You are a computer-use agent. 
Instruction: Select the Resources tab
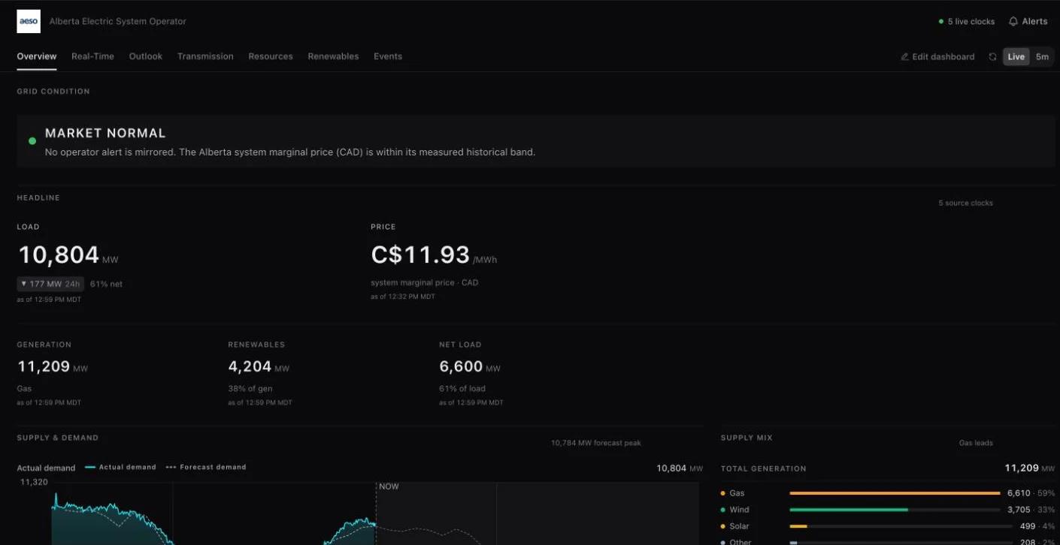(271, 56)
